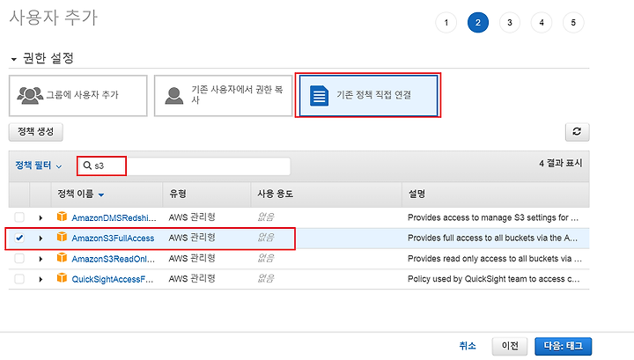This screenshot has width=634, height=360.
Task: Click the magnifier icon in search box
Action: pos(87,165)
